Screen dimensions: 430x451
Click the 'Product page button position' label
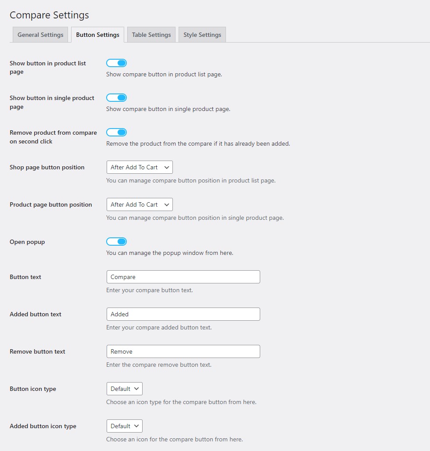[x=51, y=204]
